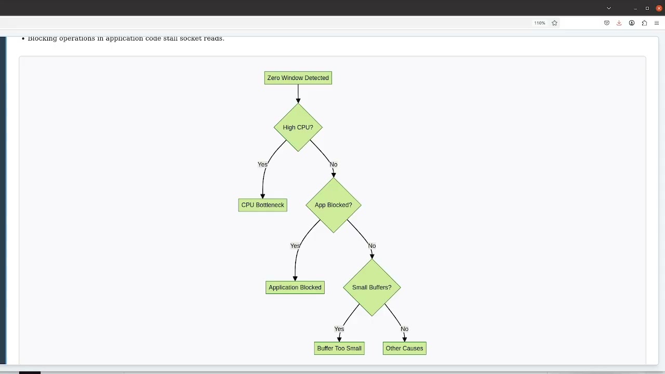Click the Yes label under App Blocked?
Image resolution: width=665 pixels, height=374 pixels.
coord(295,246)
